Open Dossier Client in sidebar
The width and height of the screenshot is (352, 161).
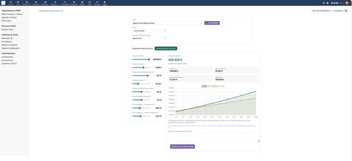pos(7,29)
